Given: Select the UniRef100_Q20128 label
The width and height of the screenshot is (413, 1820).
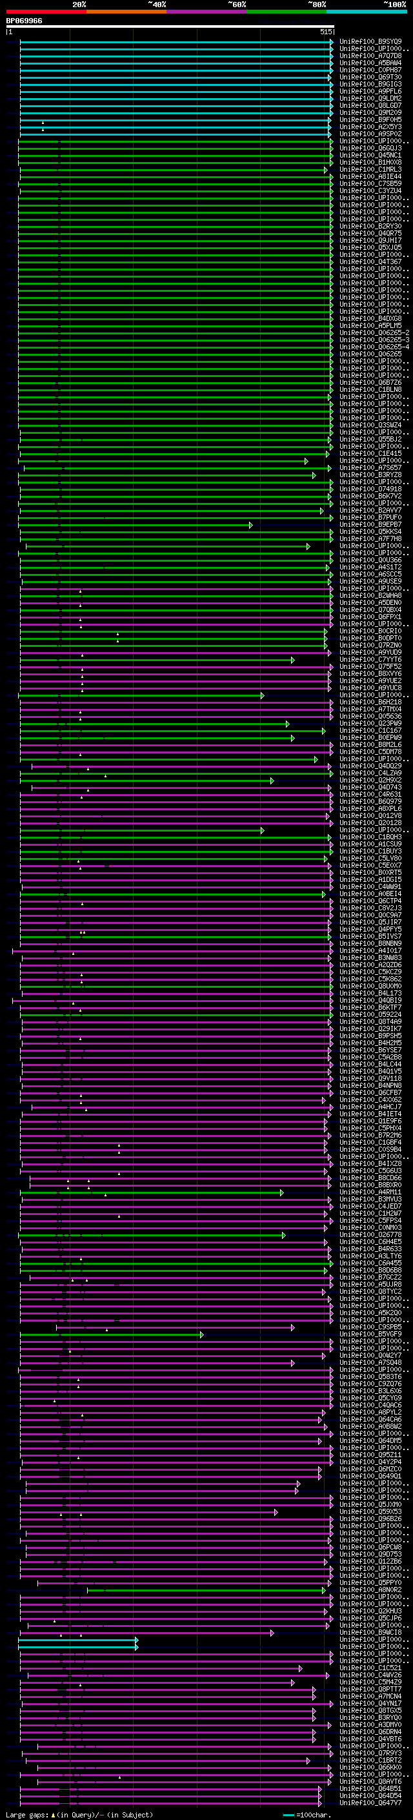Looking at the screenshot, I should [x=370, y=823].
